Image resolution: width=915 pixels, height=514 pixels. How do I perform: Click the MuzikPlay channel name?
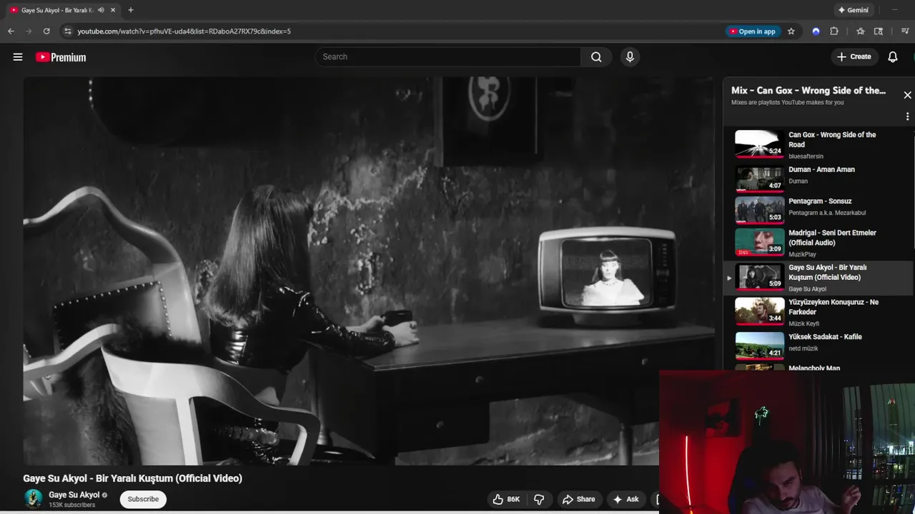[x=802, y=254]
